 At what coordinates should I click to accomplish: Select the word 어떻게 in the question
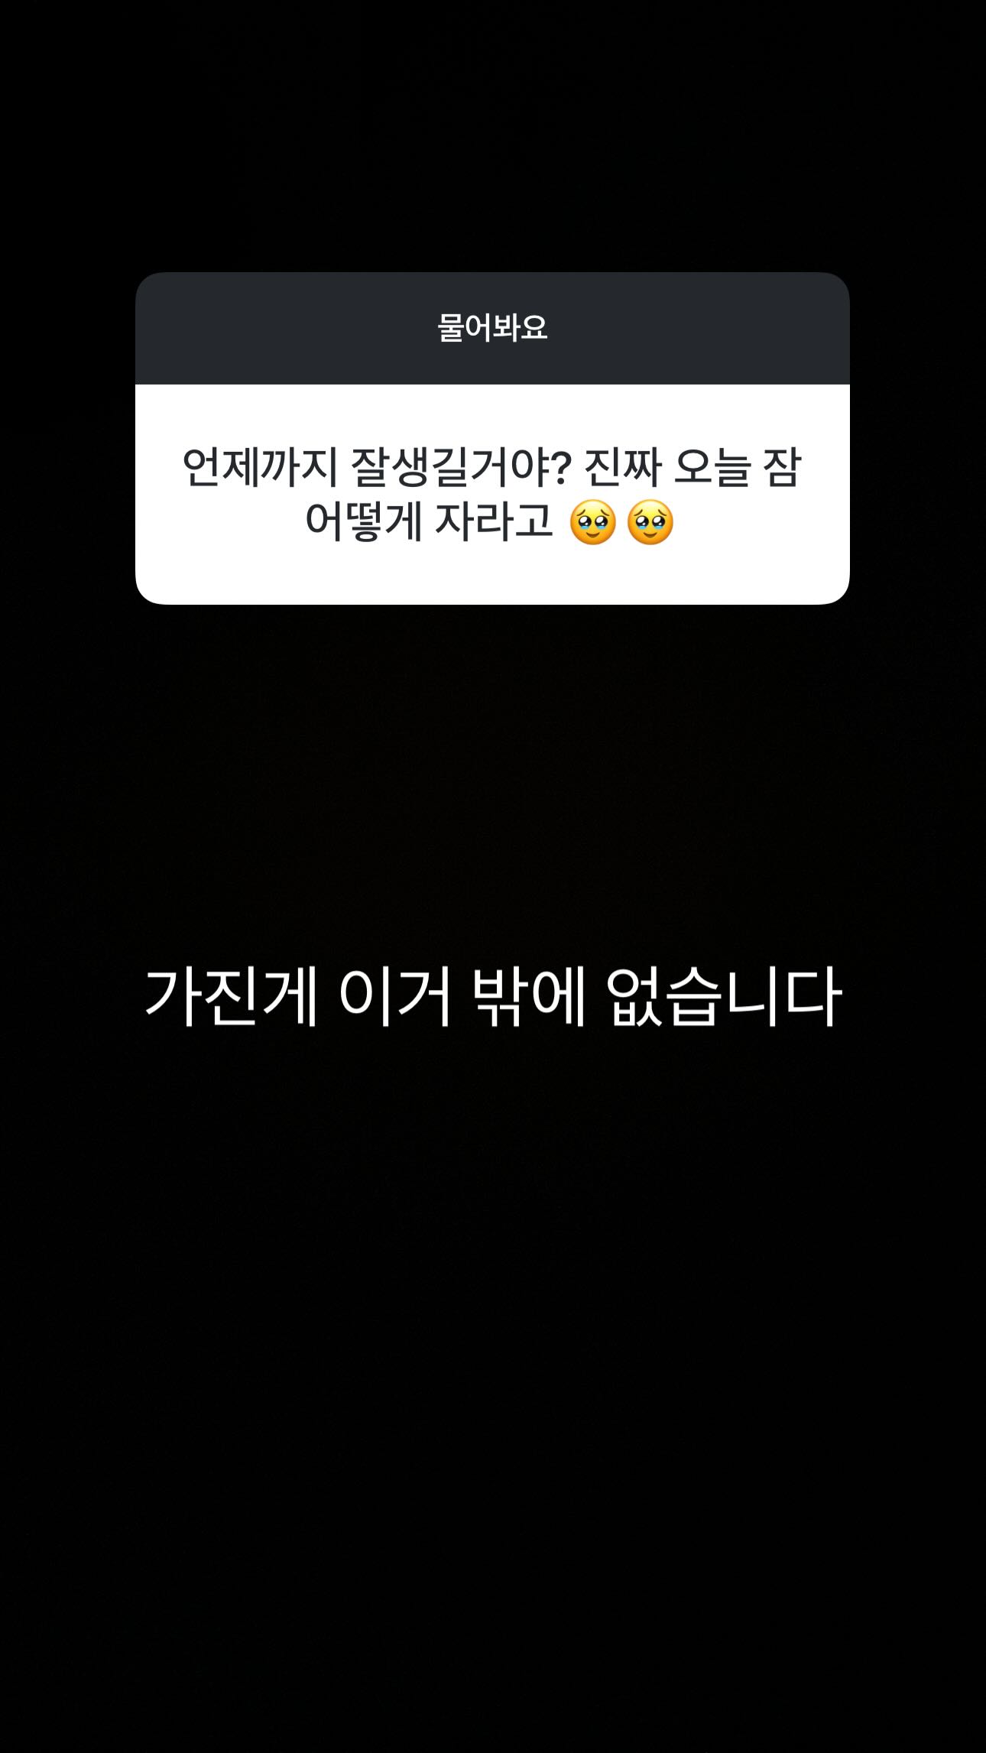(364, 522)
